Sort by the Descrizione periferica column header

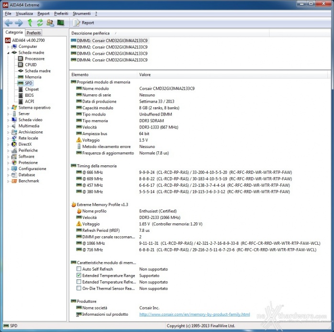point(169,33)
